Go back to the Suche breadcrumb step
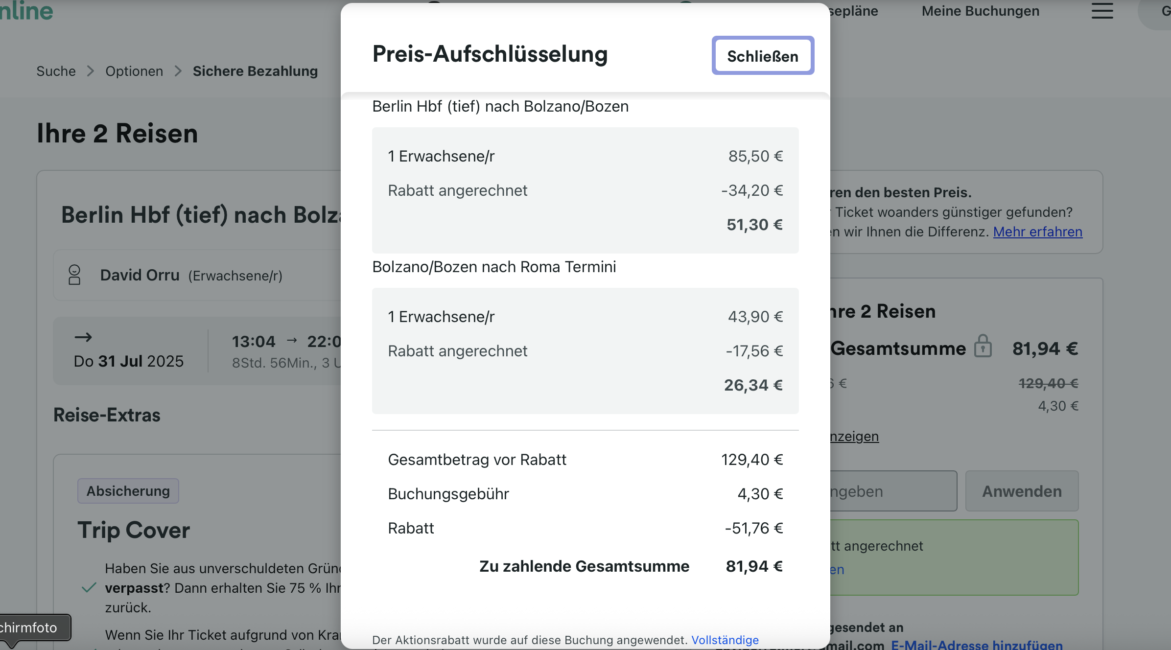1171x650 pixels. (x=56, y=71)
